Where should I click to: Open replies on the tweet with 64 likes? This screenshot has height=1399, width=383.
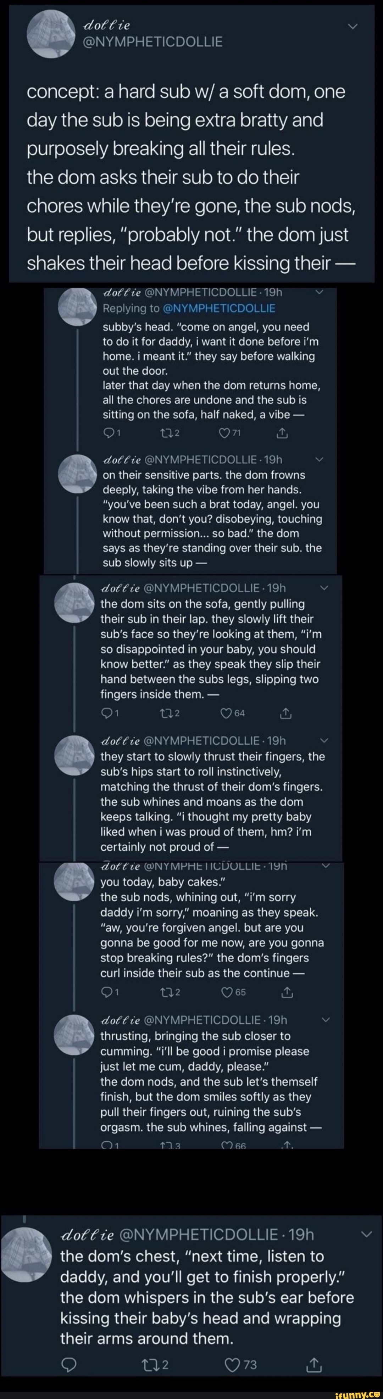(x=106, y=713)
